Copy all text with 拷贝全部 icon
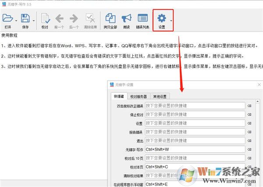This screenshot has width=263, height=187. [110, 18]
